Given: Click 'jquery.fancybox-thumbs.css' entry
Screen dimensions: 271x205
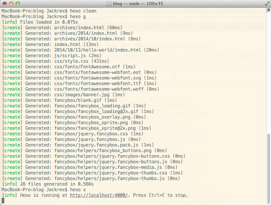Looking at the screenshot, I should [133, 173].
